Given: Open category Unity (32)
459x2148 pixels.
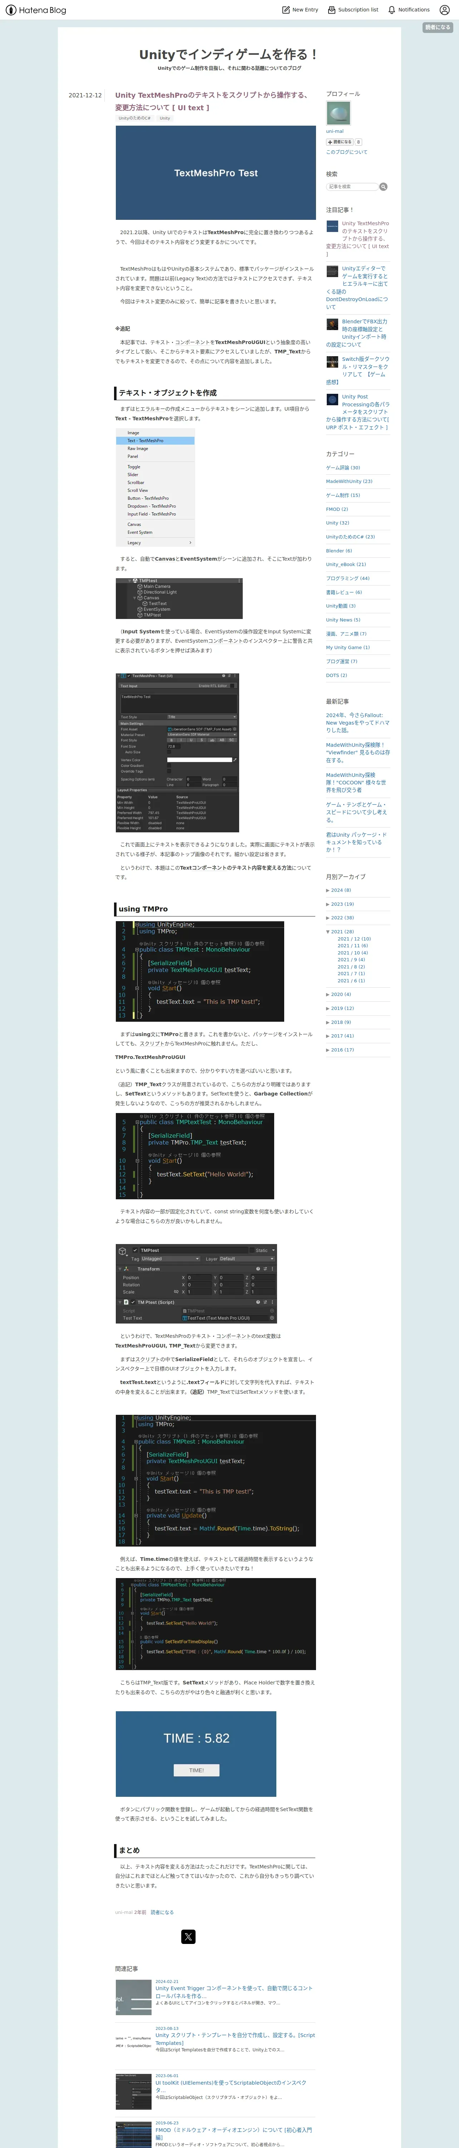Looking at the screenshot, I should pyautogui.click(x=337, y=523).
